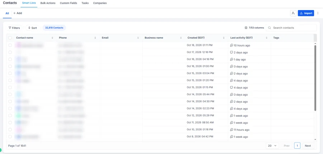
Task: Check the row created Oct 15, 2026 03:04 PM
Action: coord(10,73)
